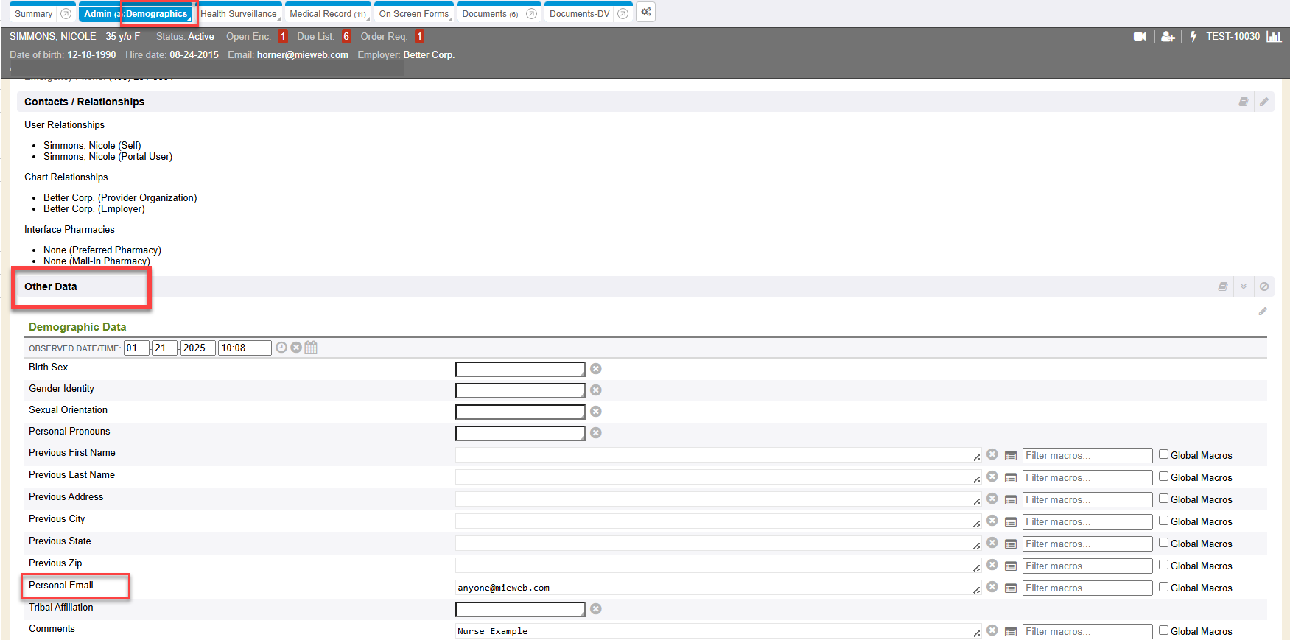Viewport: 1290px width, 640px height.
Task: Click the lightning bolt quick action icon
Action: point(1193,36)
